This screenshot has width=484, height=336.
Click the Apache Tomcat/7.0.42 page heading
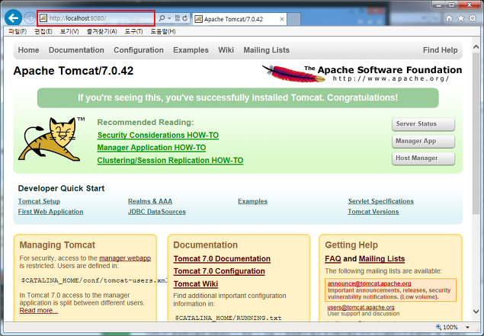click(x=73, y=71)
